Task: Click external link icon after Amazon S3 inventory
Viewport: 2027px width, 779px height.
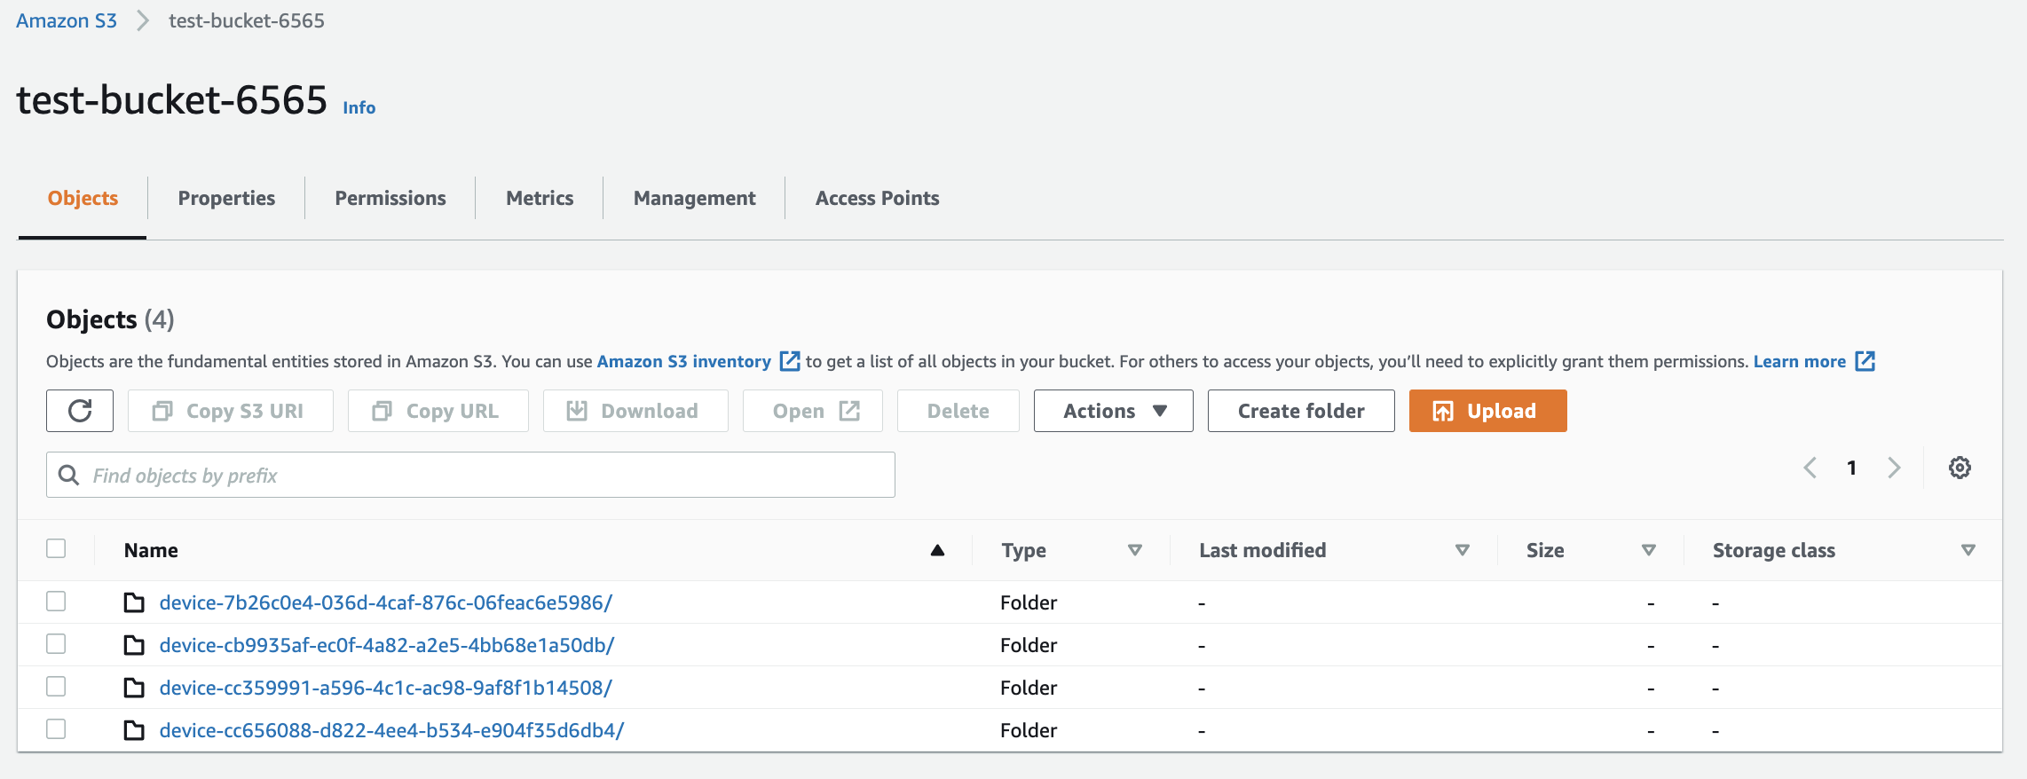Action: click(x=790, y=361)
